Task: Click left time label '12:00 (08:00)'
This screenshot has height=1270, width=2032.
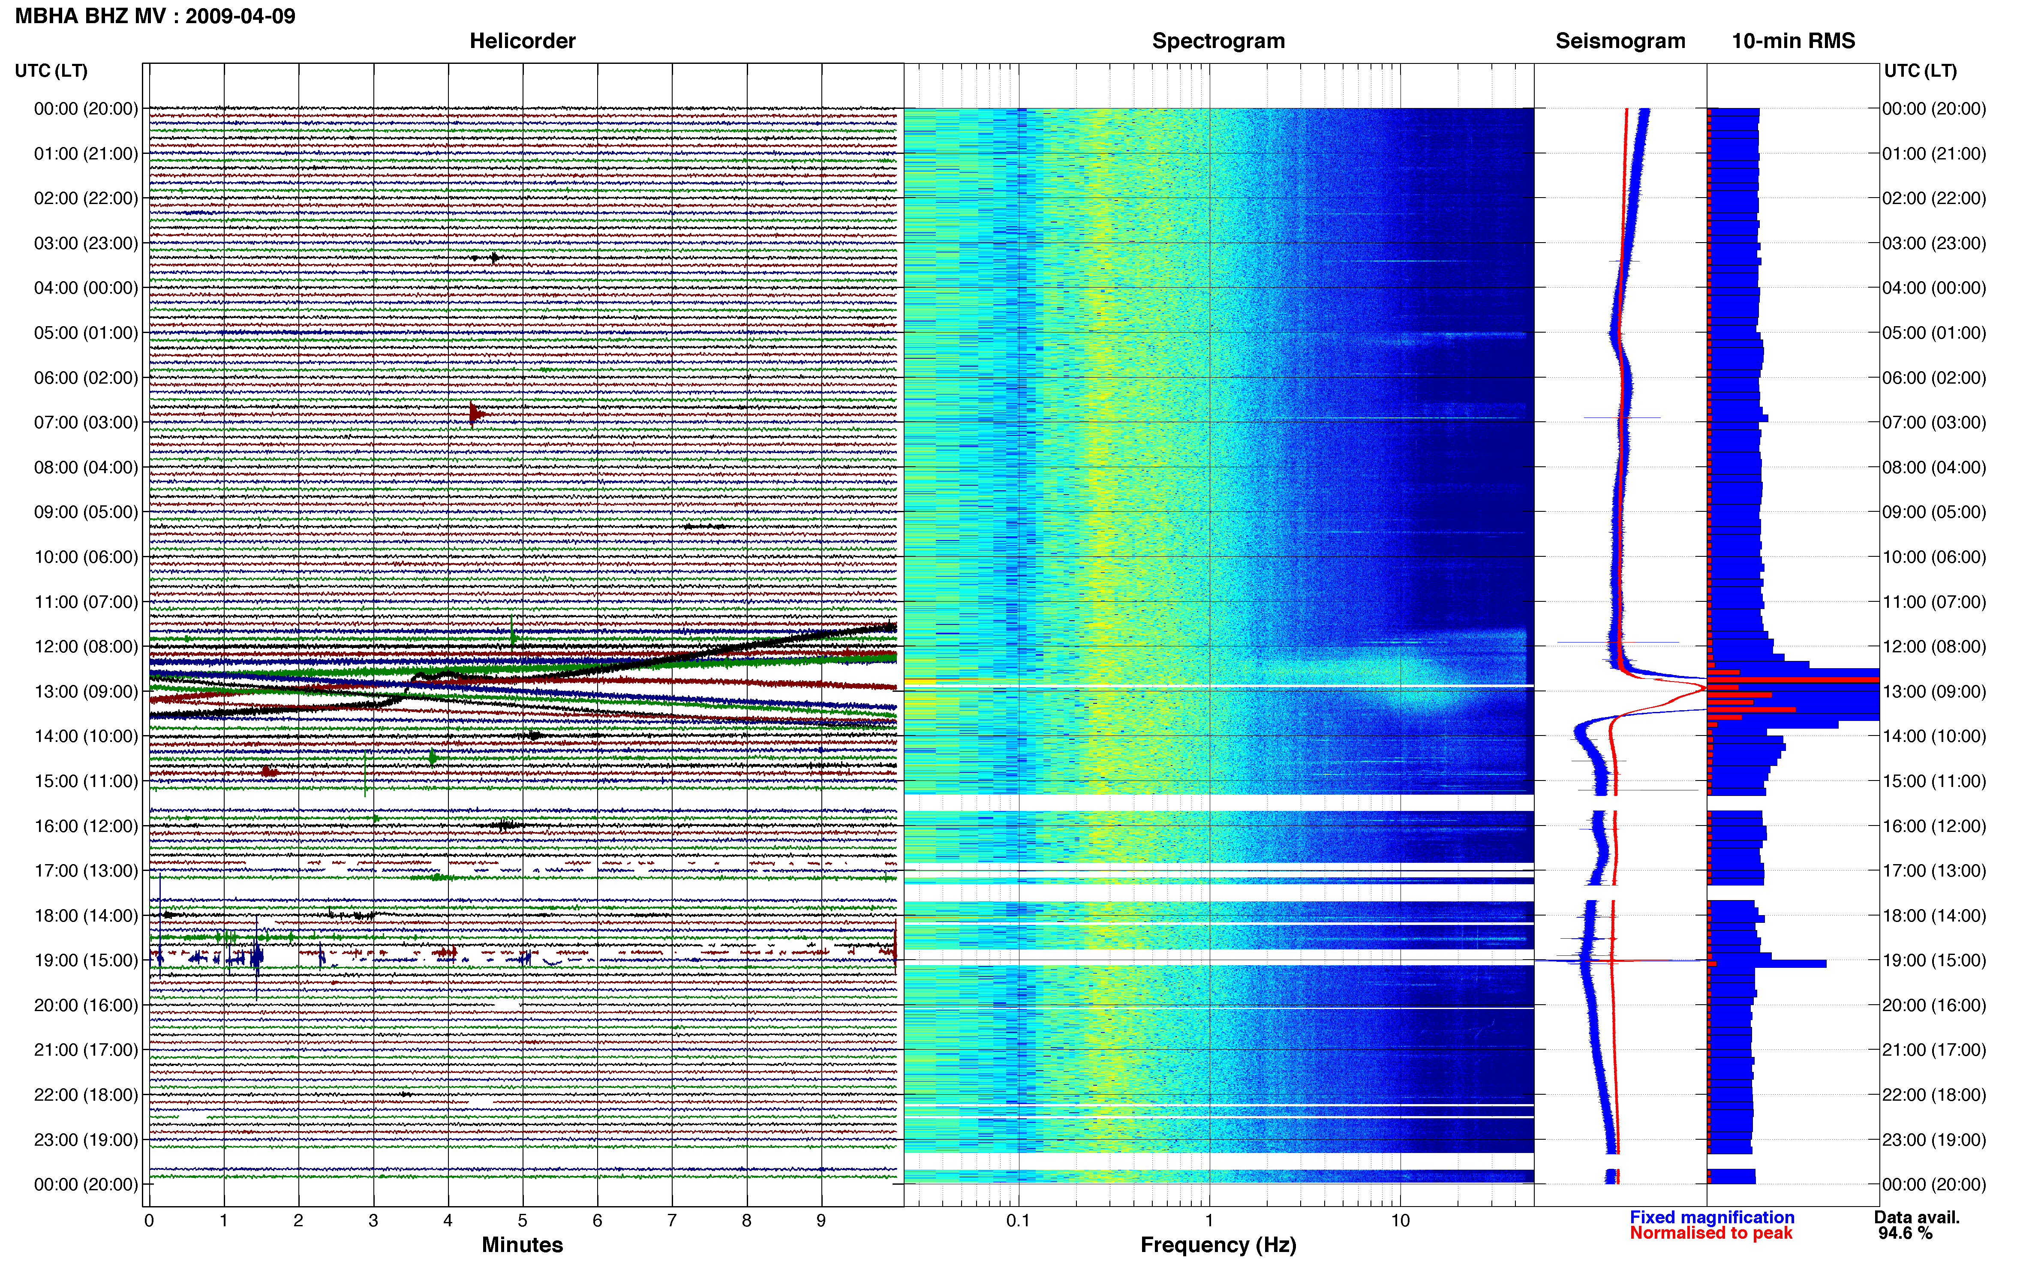Action: point(86,646)
